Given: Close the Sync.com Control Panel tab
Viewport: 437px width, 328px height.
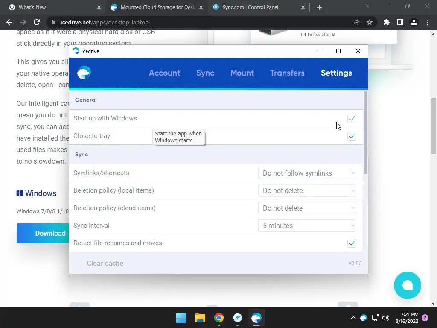Looking at the screenshot, I should click(303, 8).
